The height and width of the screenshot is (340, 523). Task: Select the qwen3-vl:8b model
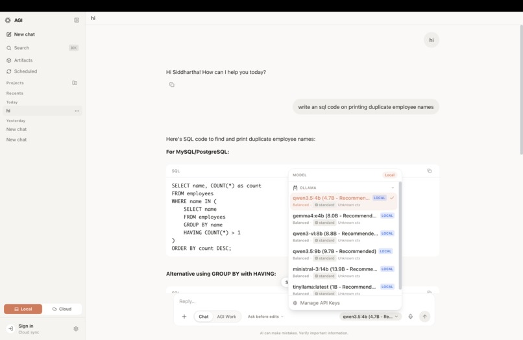(343, 237)
